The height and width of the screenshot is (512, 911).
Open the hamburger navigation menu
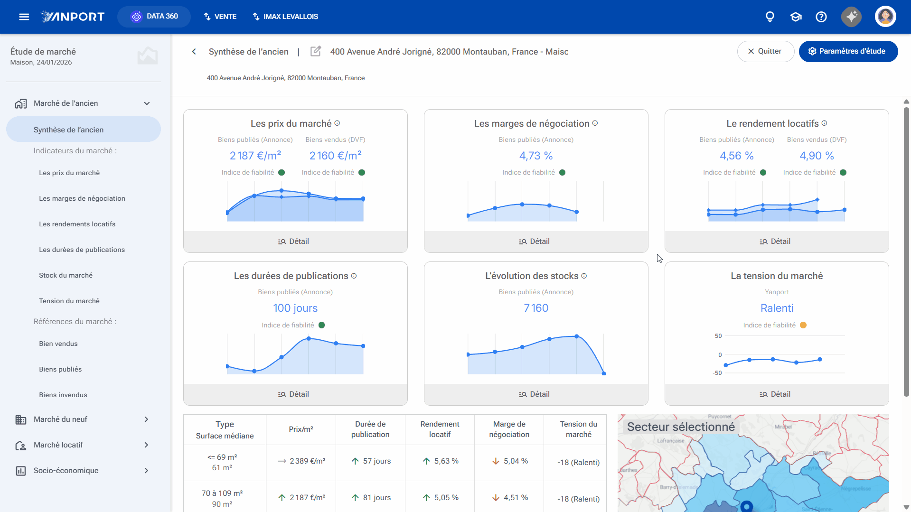click(x=24, y=17)
